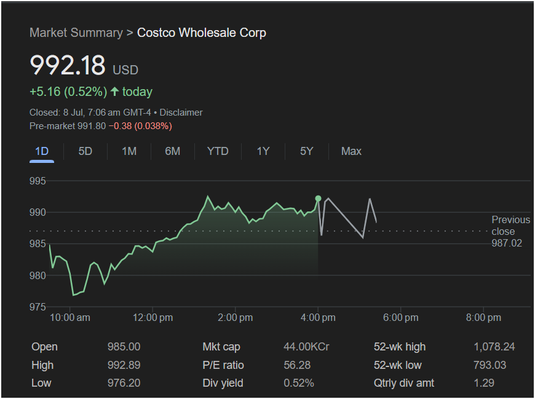This screenshot has height=399, width=535.
Task: Click the Costco Wholesale Corp title
Action: pos(202,33)
